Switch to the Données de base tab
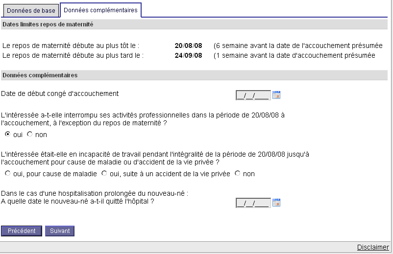The height and width of the screenshot is (254, 393). (x=31, y=10)
